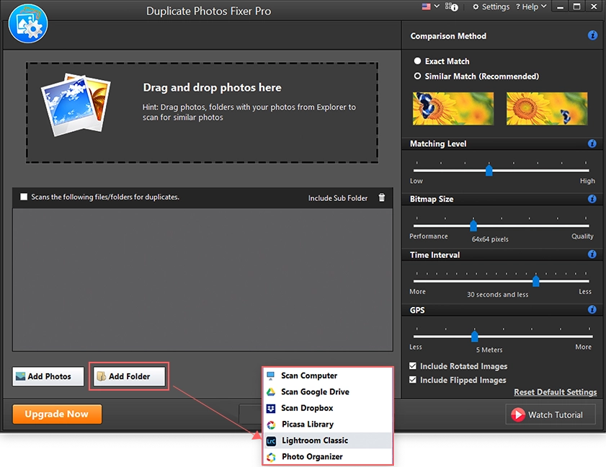
Task: Click the Add Folder button
Action: click(129, 376)
